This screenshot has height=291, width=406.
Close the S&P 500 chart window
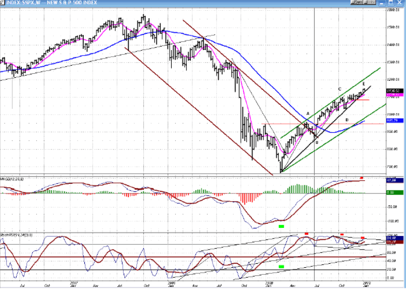click(x=399, y=3)
